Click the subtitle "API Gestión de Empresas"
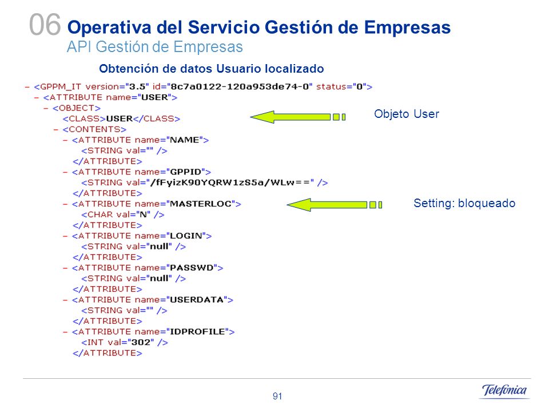The image size is (549, 412). pos(155,47)
